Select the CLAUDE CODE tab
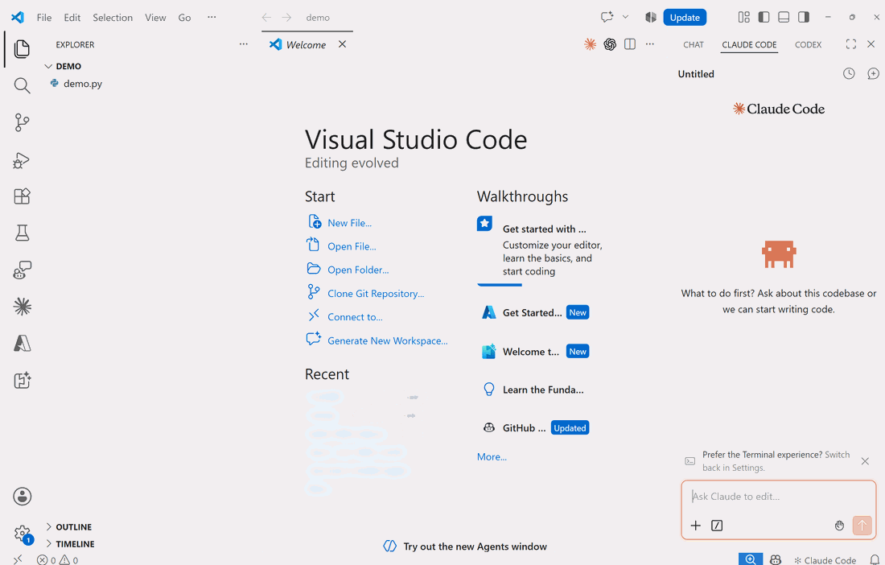 749,44
